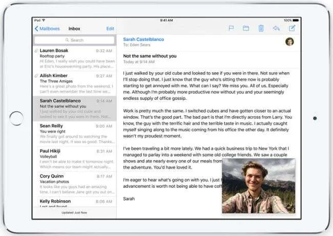Tap the recipient Eden Sears
This screenshot has width=333, height=236.
click(140, 45)
